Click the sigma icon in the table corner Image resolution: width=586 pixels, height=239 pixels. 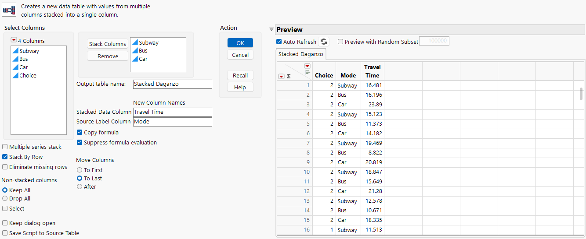(289, 76)
